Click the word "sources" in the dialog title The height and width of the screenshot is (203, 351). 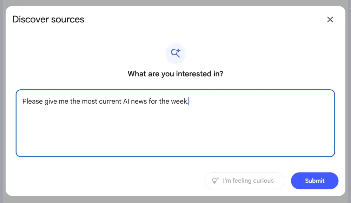(x=68, y=20)
